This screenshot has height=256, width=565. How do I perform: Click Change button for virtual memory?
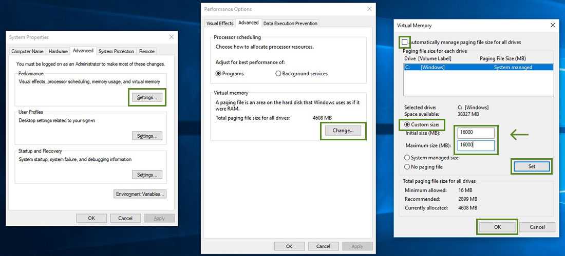343,131
